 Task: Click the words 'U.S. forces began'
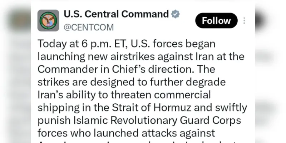tap(173, 44)
